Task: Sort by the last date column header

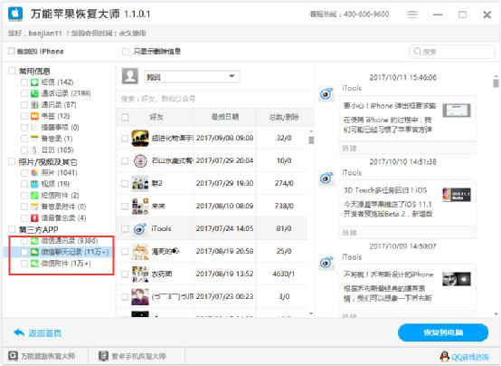Action: click(225, 117)
